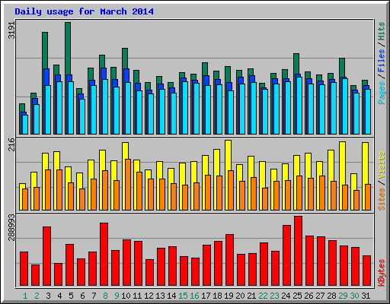
Task: Select the red KBytes bar for day 19
Action: click(229, 260)
